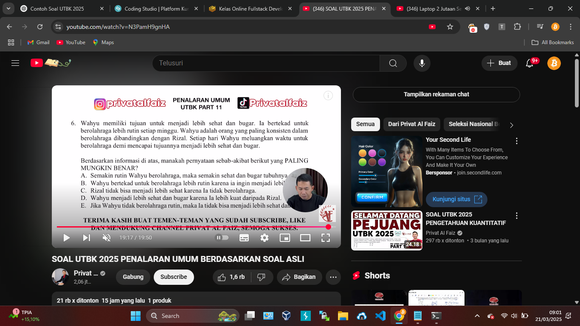The width and height of the screenshot is (580, 326).
Task: Open All Bookmarks folder
Action: [x=553, y=42]
